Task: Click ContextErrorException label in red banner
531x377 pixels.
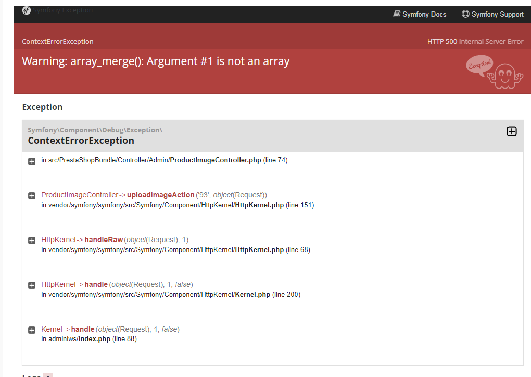Action: [x=58, y=41]
